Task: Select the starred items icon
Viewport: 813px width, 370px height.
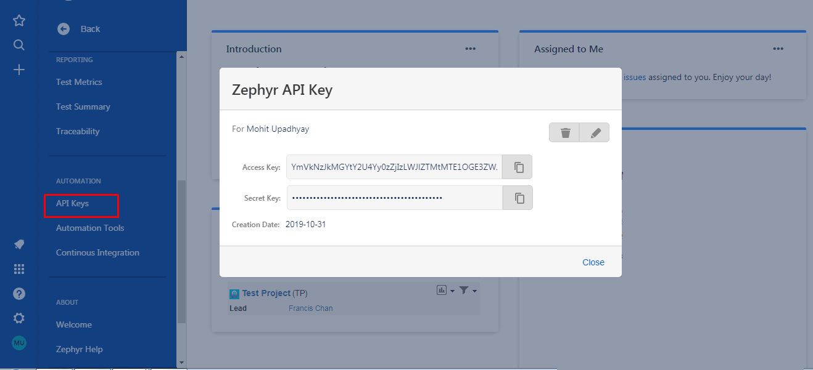Action: click(x=19, y=20)
